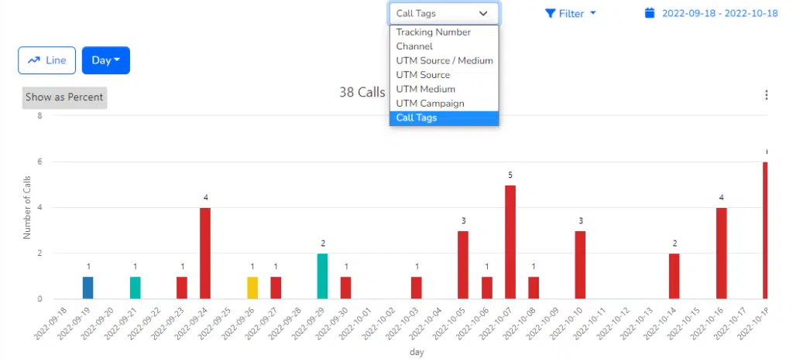This screenshot has width=793, height=361.
Task: Click the teal bar on 2022-09-29
Action: coord(323,276)
